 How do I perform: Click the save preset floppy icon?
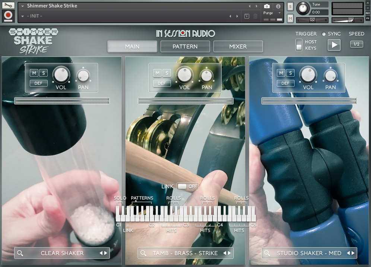click(247, 16)
